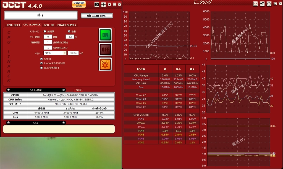Click the idle-before-start minutes field
This screenshot has width=283, height=169.
pyautogui.click(x=48, y=42)
